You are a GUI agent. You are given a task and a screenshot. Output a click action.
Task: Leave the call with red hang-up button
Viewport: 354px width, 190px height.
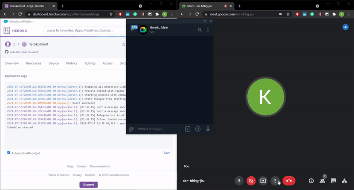289,181
